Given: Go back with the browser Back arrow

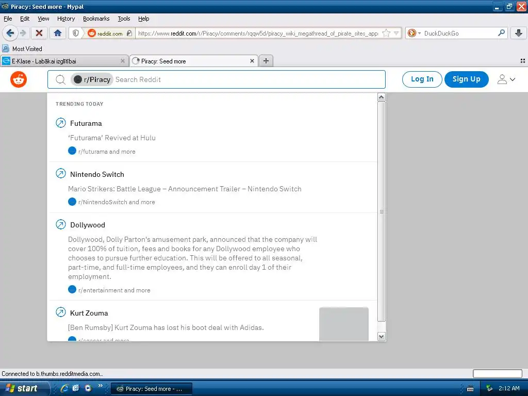Looking at the screenshot, I should tap(10, 33).
